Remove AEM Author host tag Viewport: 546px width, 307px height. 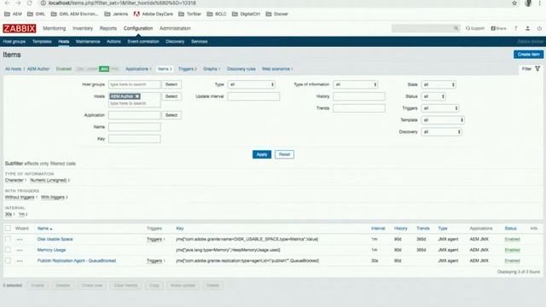click(x=137, y=96)
